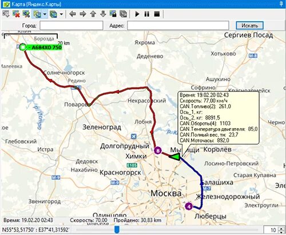This screenshot has width=286, height=235.
Task: Click the Звенигород town label
Action: [45, 201]
